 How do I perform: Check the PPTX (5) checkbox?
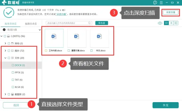coord(13,73)
